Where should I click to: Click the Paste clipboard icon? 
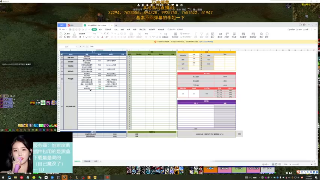click(x=61, y=34)
